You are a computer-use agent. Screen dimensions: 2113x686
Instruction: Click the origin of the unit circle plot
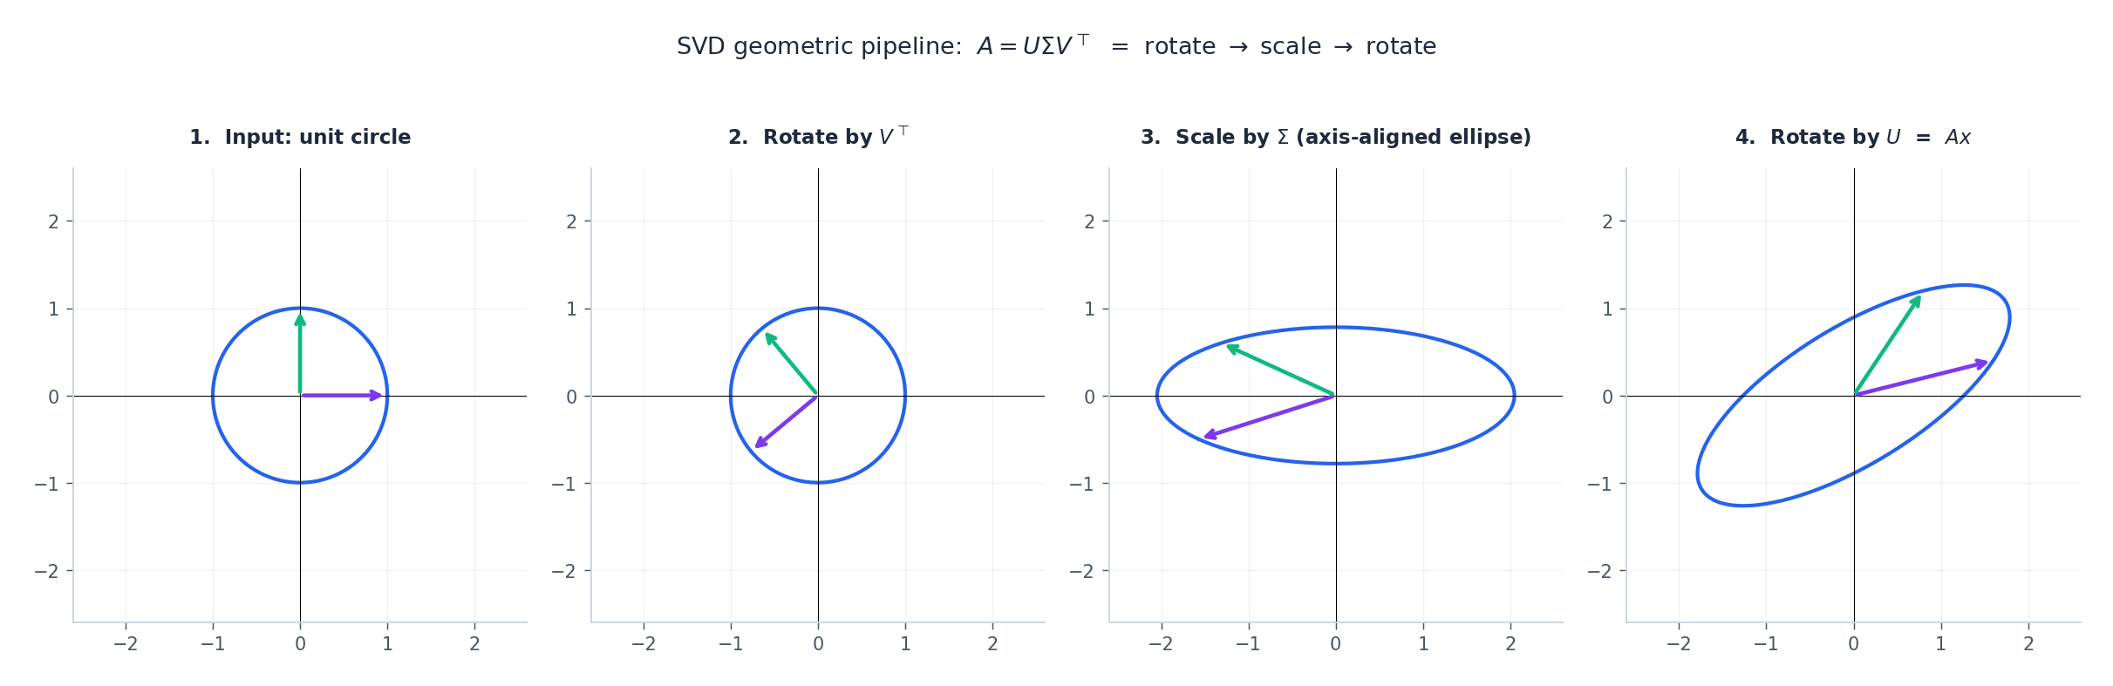(300, 396)
